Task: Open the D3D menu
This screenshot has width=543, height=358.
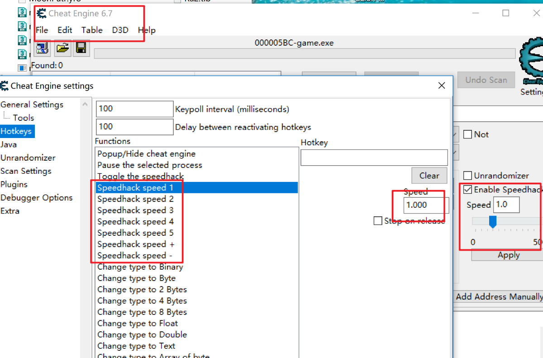Action: [120, 30]
